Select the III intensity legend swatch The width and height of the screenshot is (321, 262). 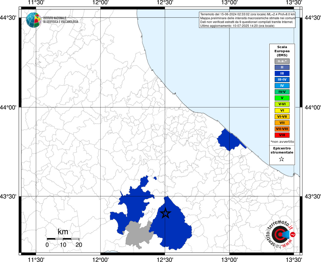pos(282,73)
